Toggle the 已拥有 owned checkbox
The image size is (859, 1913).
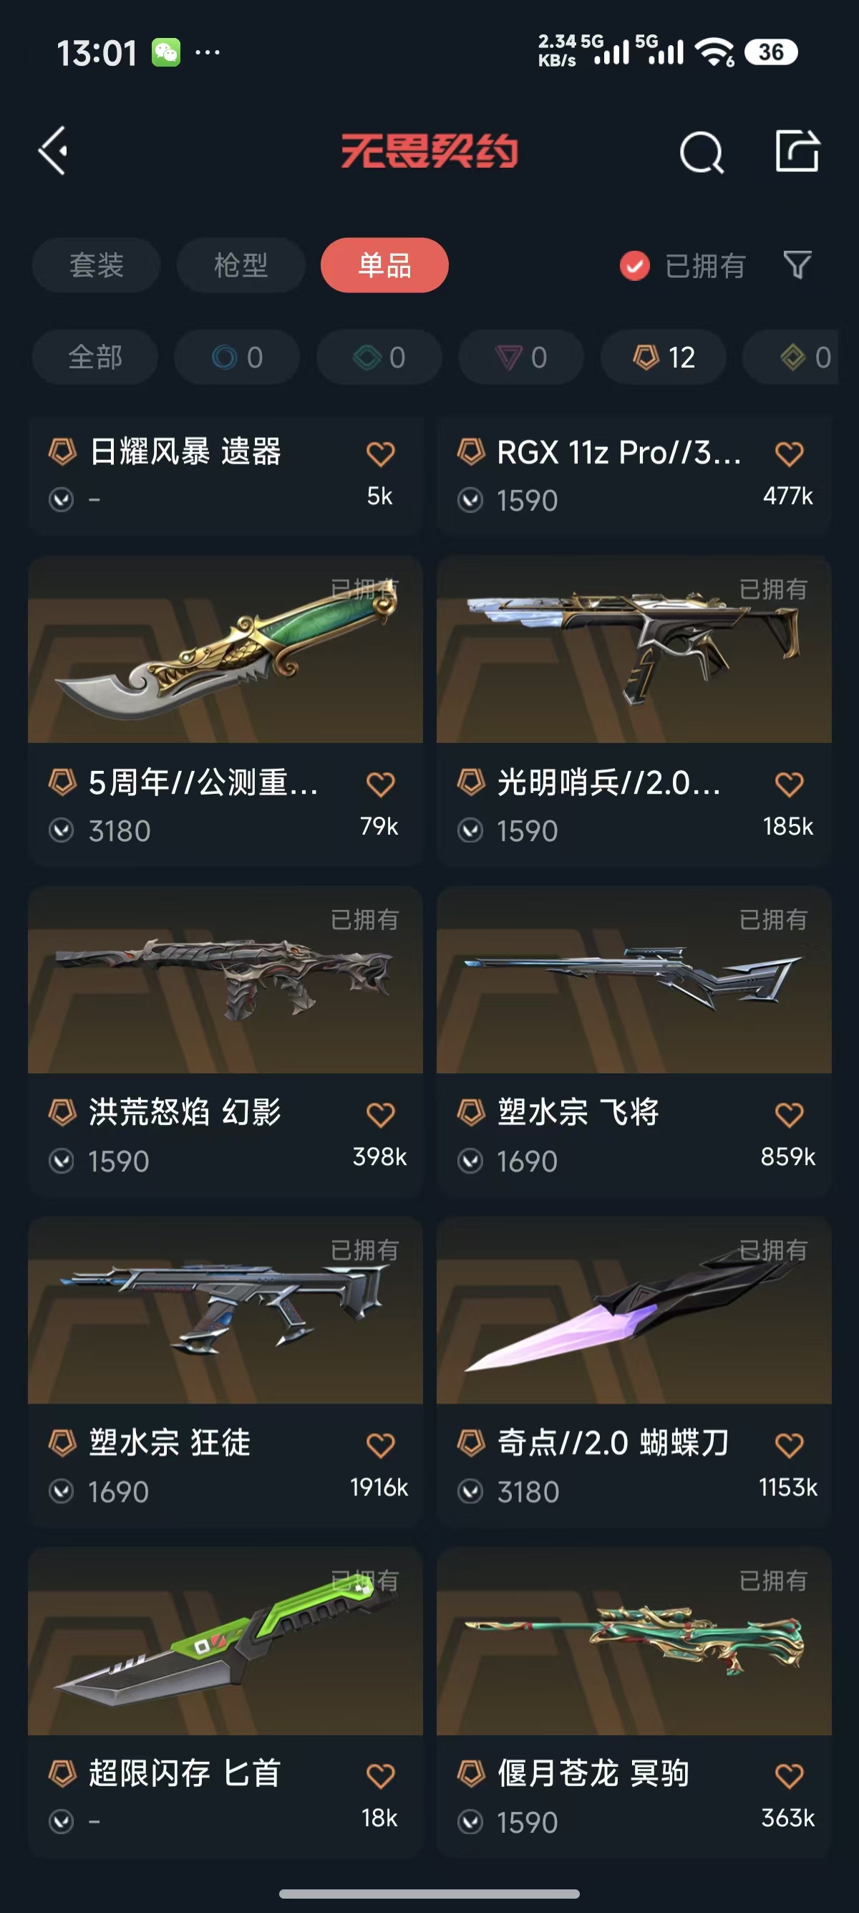pyautogui.click(x=635, y=265)
